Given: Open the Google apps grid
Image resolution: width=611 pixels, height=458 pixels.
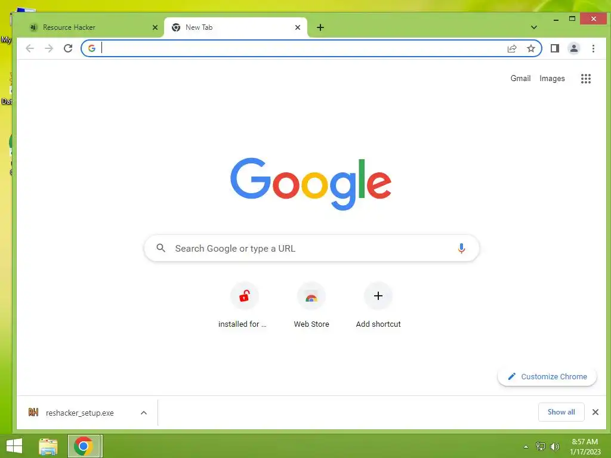Looking at the screenshot, I should pos(586,79).
